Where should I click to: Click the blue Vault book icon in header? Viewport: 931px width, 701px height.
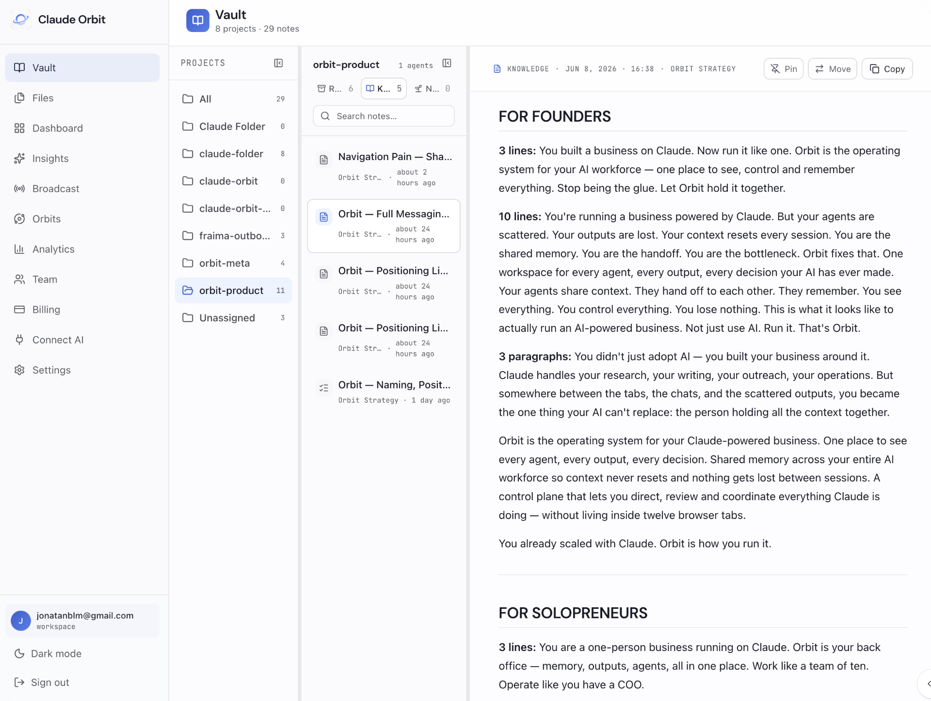pos(198,20)
